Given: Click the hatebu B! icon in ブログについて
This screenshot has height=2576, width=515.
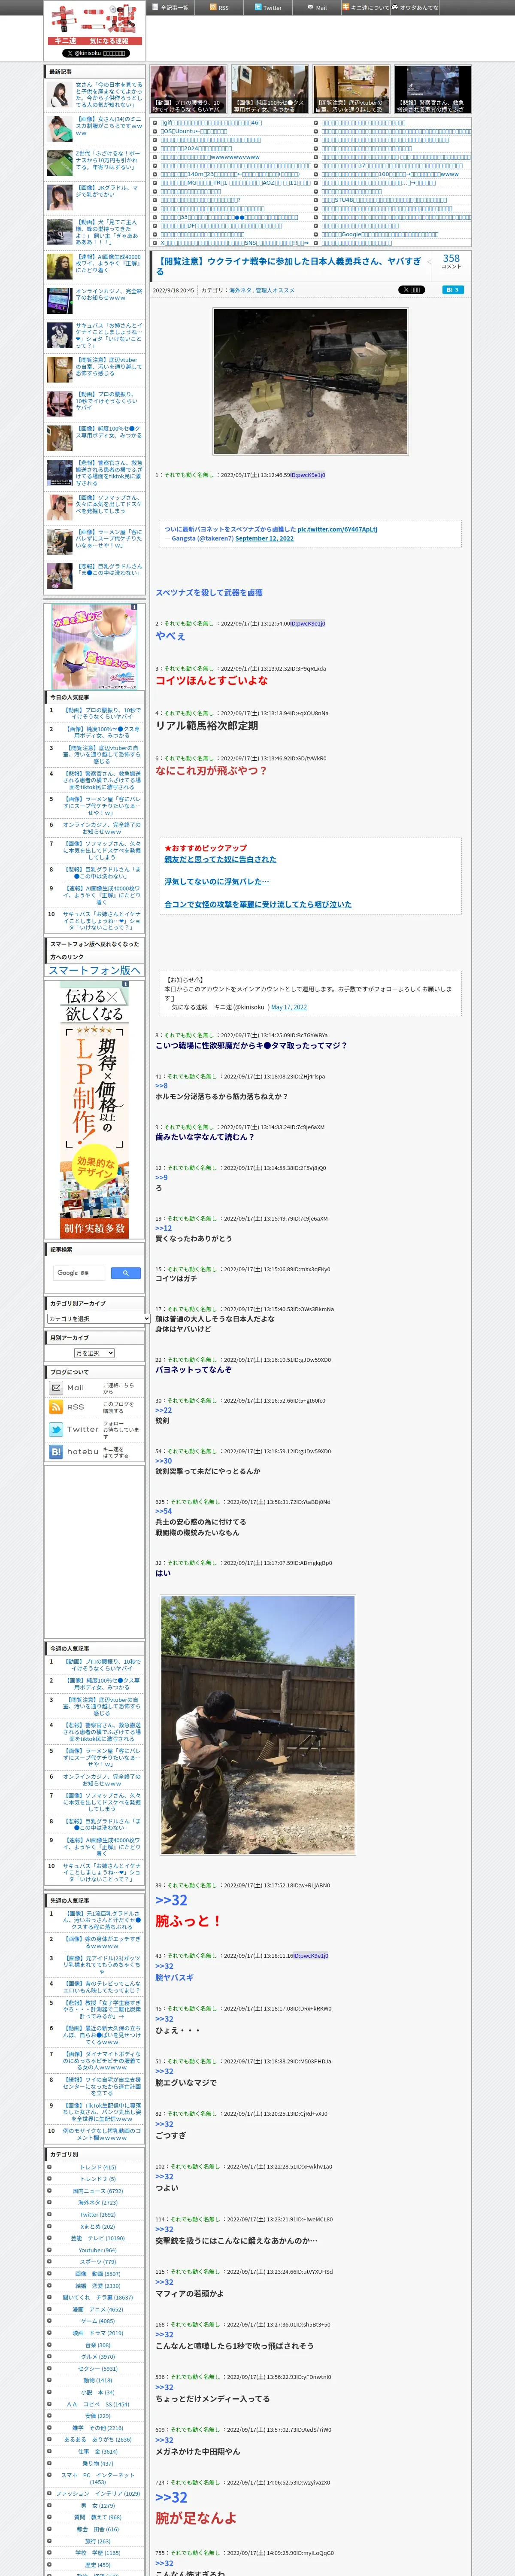Looking at the screenshot, I should click(56, 1451).
